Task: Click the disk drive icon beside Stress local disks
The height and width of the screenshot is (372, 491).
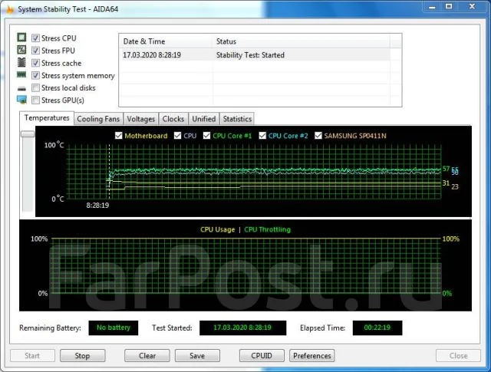Action: 21,89
